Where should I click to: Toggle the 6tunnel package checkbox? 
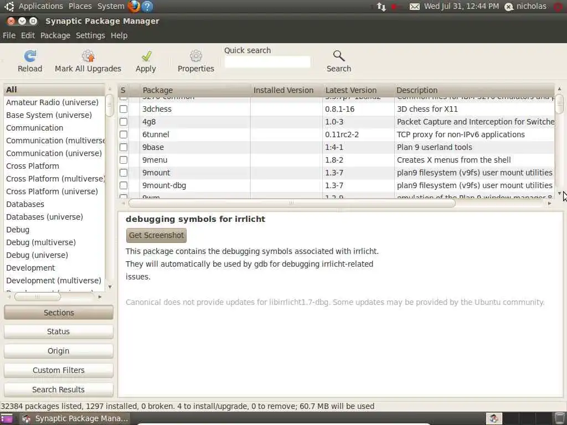(123, 134)
